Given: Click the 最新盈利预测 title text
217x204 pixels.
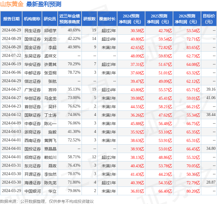Looking at the screenshot, I should pos(44,4).
